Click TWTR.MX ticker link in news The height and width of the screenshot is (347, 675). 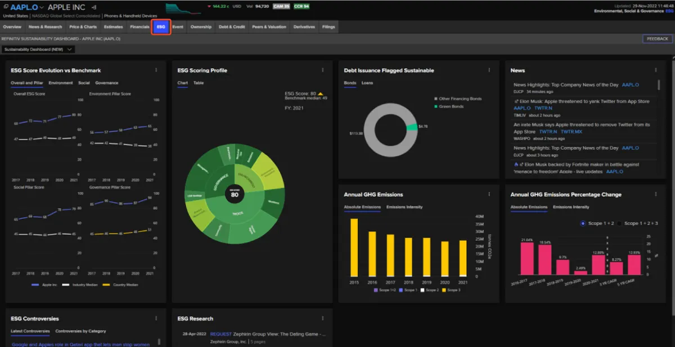point(571,132)
